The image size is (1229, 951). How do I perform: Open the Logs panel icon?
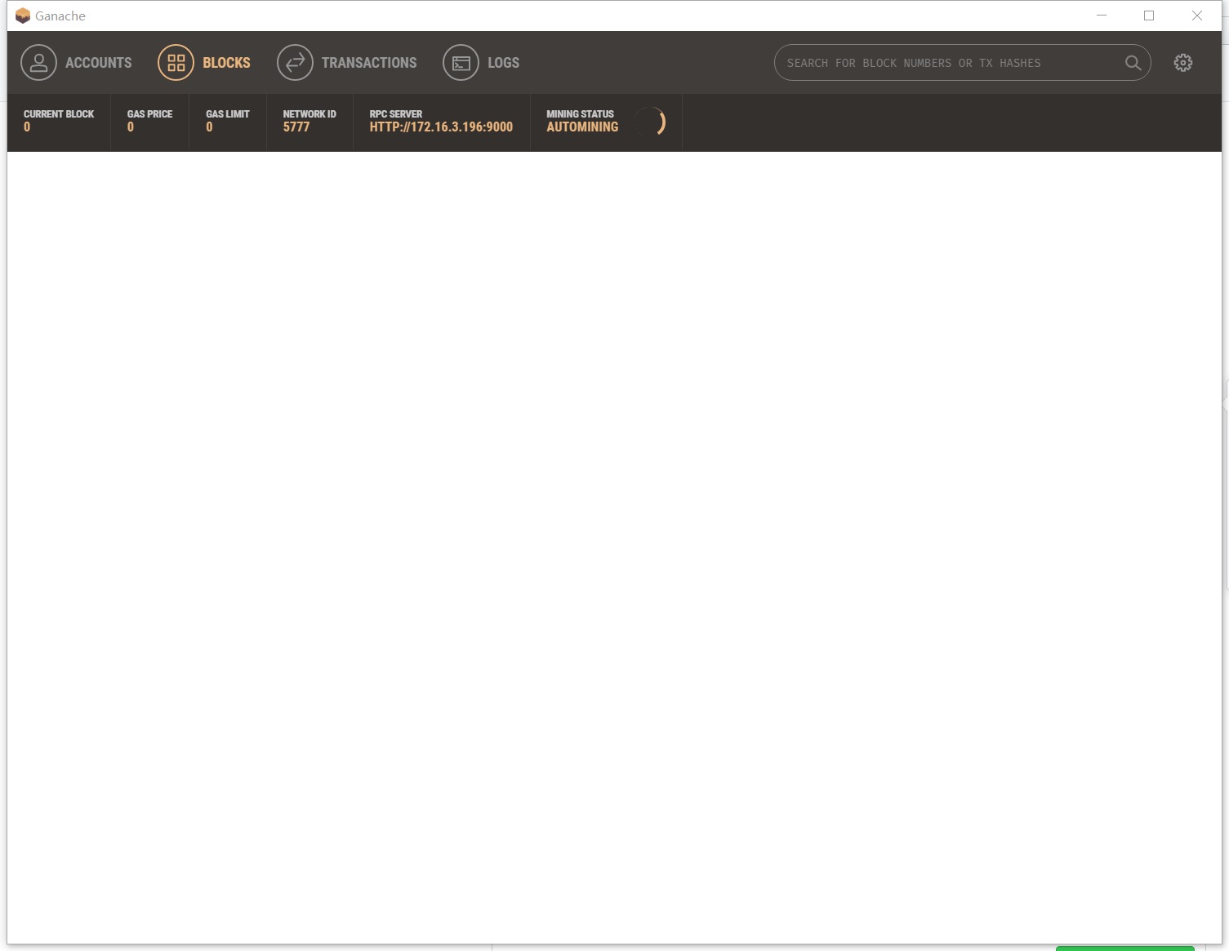460,62
